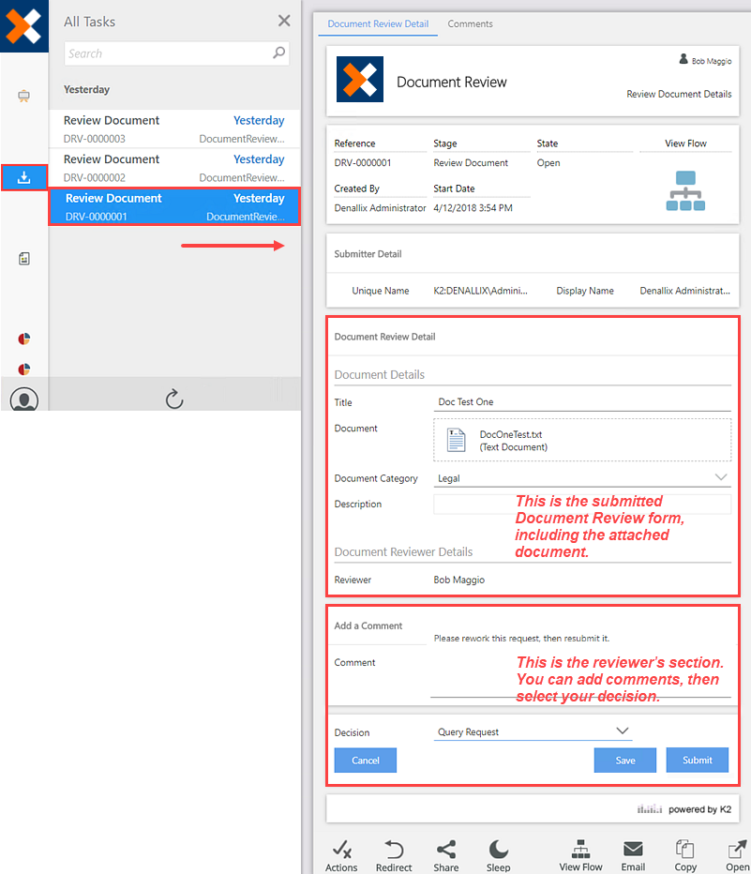Copy the task with the Copy icon
The width and height of the screenshot is (751, 874).
point(685,847)
